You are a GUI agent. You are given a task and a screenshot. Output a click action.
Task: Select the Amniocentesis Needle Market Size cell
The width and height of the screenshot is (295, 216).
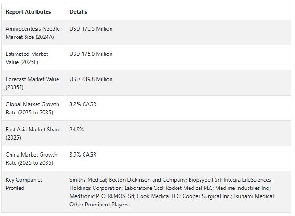[x=32, y=33]
